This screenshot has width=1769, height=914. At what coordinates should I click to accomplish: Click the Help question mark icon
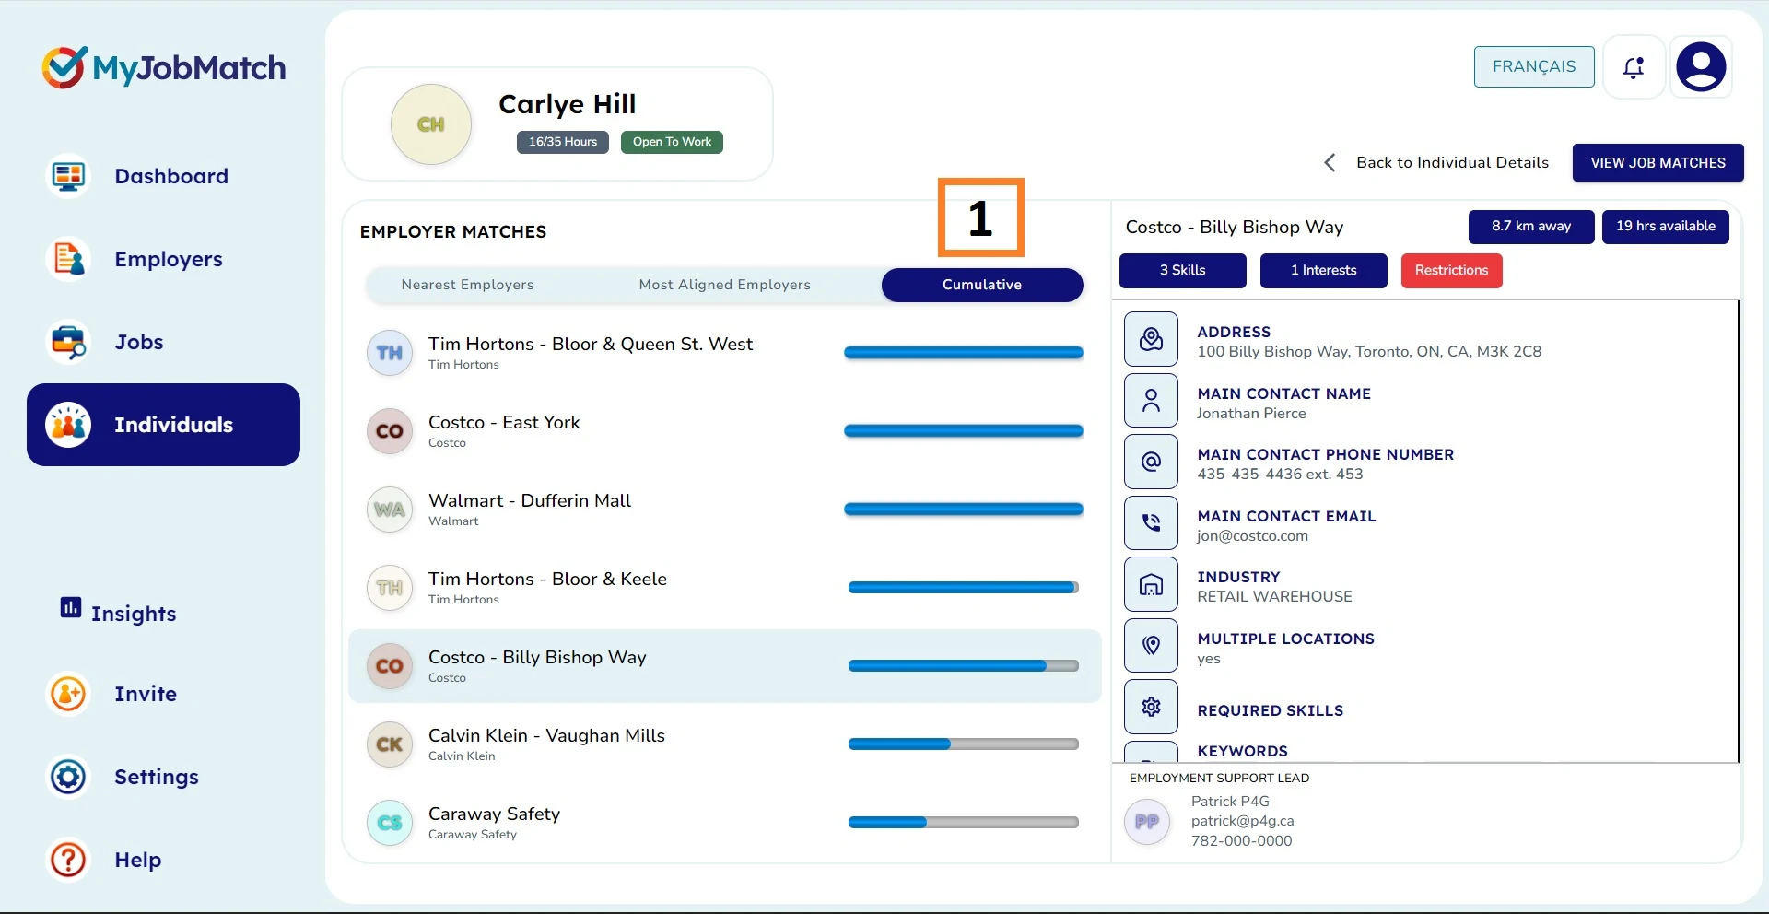tap(68, 860)
